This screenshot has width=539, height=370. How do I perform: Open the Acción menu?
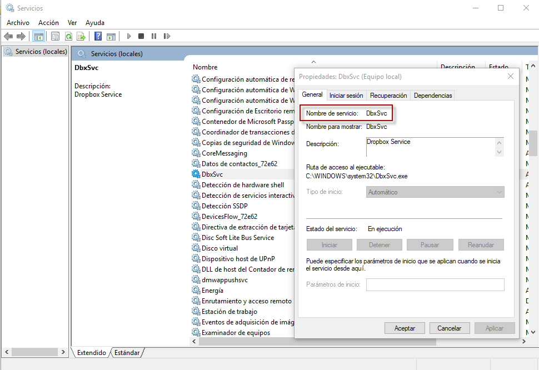point(48,23)
